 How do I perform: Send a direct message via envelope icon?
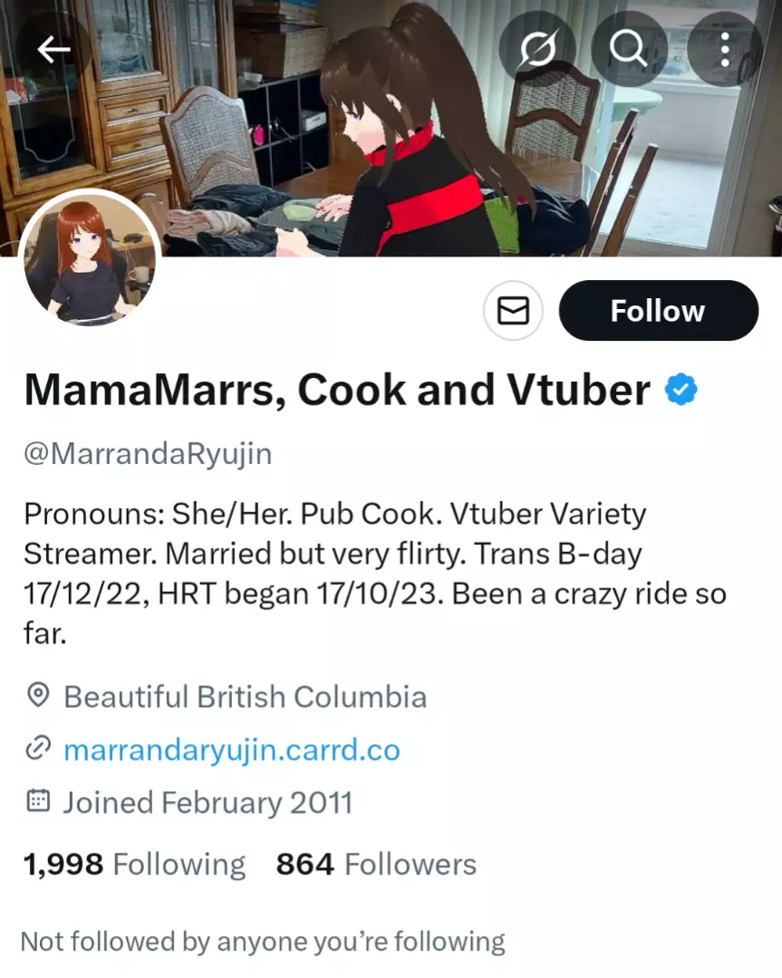[x=513, y=311]
